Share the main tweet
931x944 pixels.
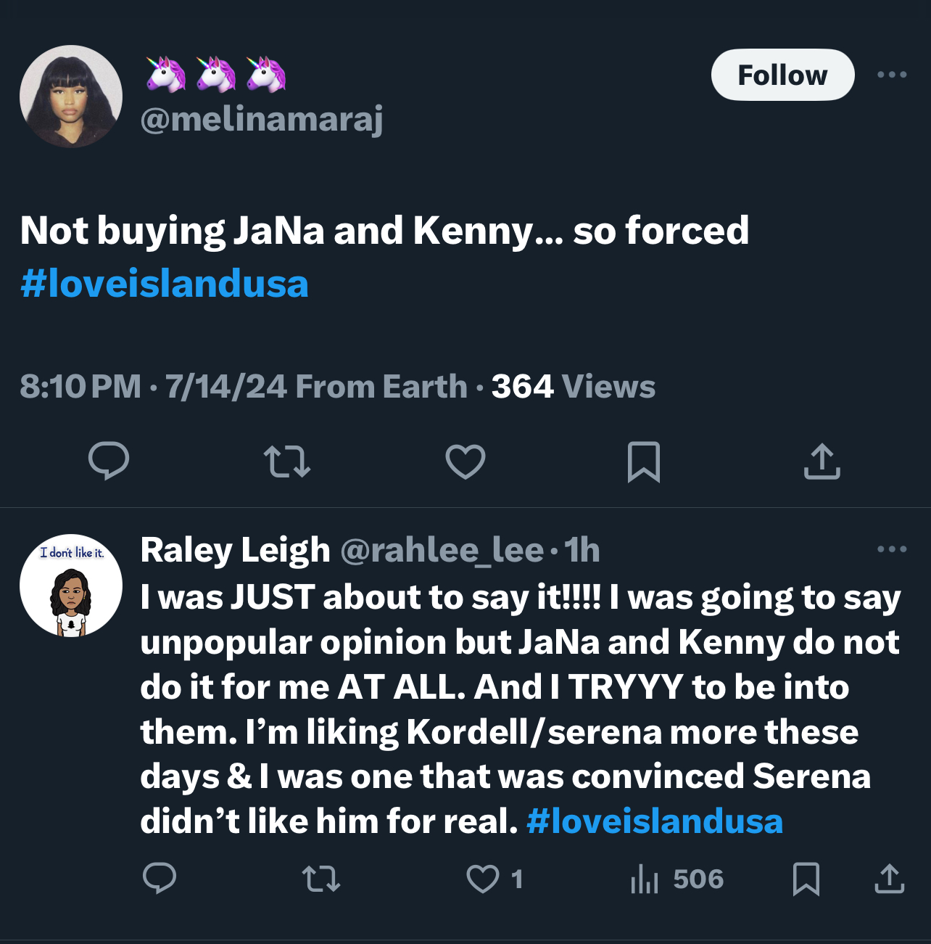point(822,461)
